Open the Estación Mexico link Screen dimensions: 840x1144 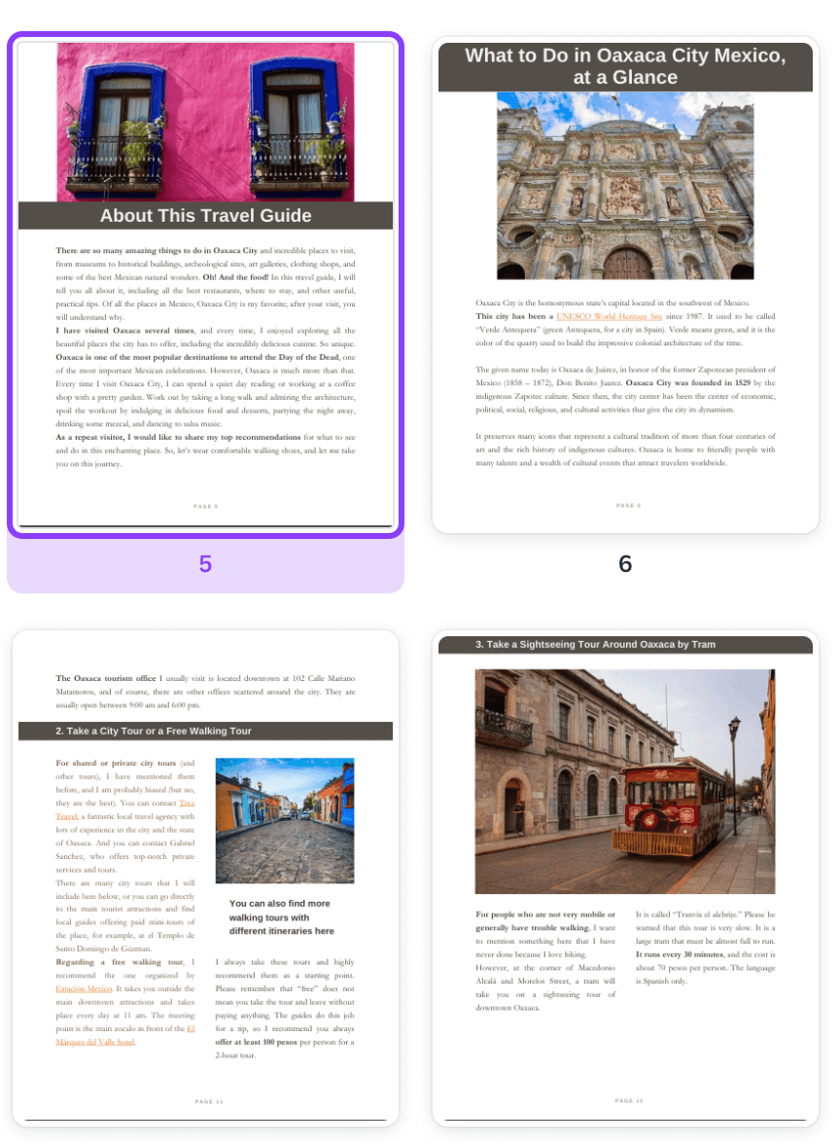(85, 988)
